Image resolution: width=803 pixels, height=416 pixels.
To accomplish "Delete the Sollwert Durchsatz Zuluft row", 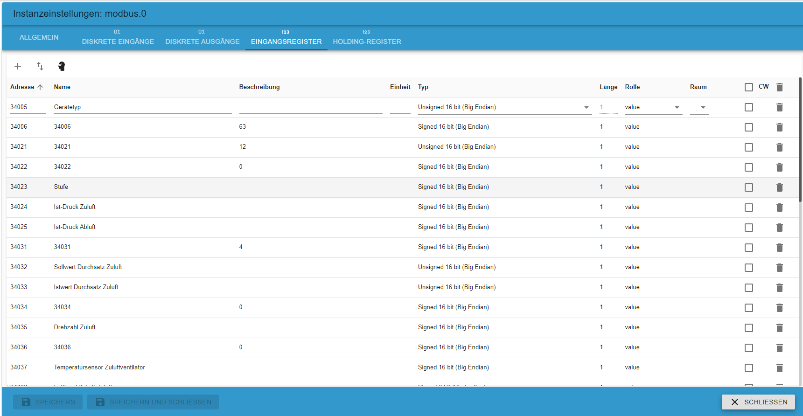I will tap(780, 268).
